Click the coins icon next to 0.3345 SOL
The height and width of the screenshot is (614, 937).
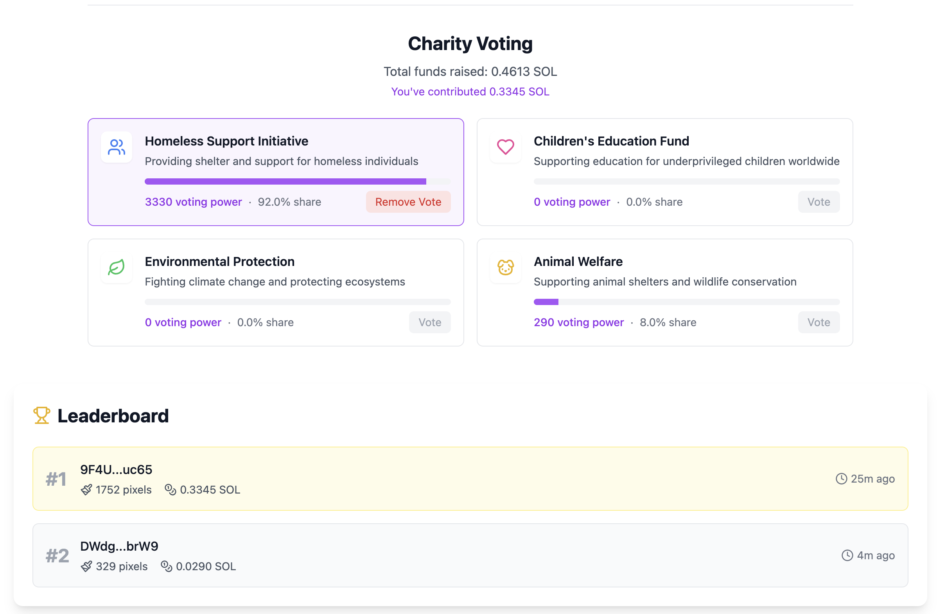(170, 490)
